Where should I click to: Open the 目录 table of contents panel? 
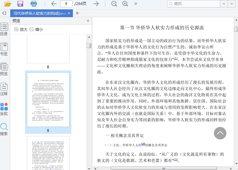(x=4, y=29)
